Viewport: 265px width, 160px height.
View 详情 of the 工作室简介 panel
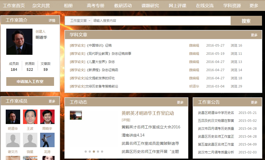pos(52,20)
